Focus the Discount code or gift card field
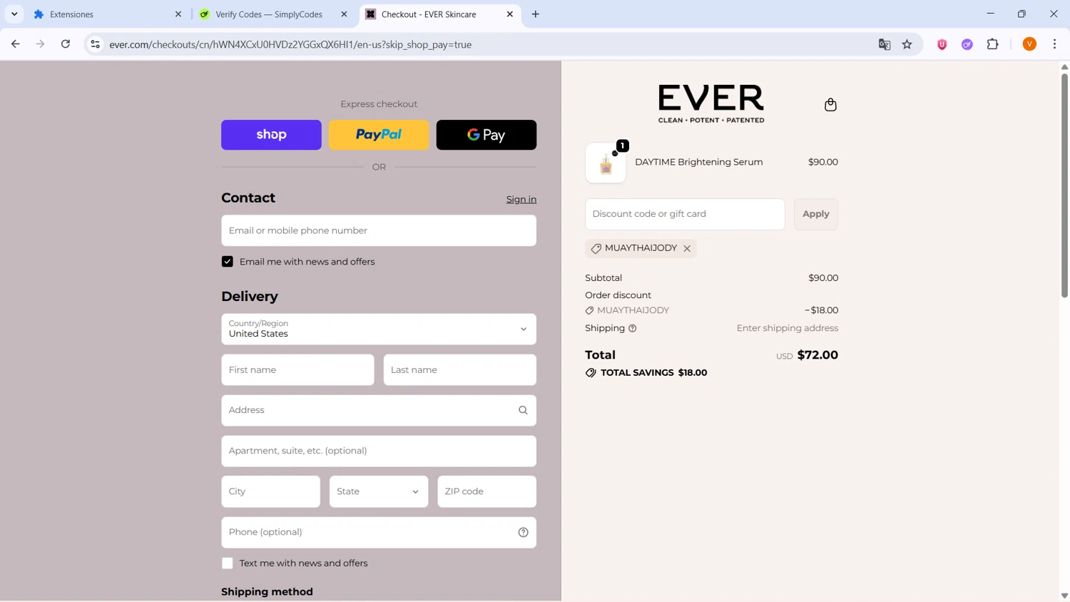 (685, 214)
